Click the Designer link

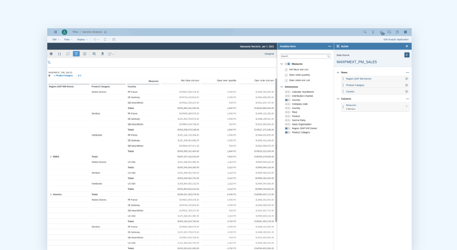click(x=269, y=54)
